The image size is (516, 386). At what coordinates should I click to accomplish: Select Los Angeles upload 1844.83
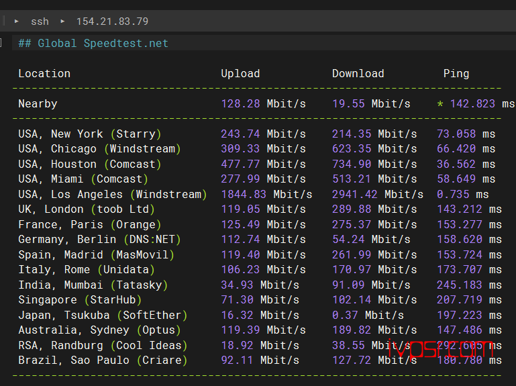coord(244,194)
